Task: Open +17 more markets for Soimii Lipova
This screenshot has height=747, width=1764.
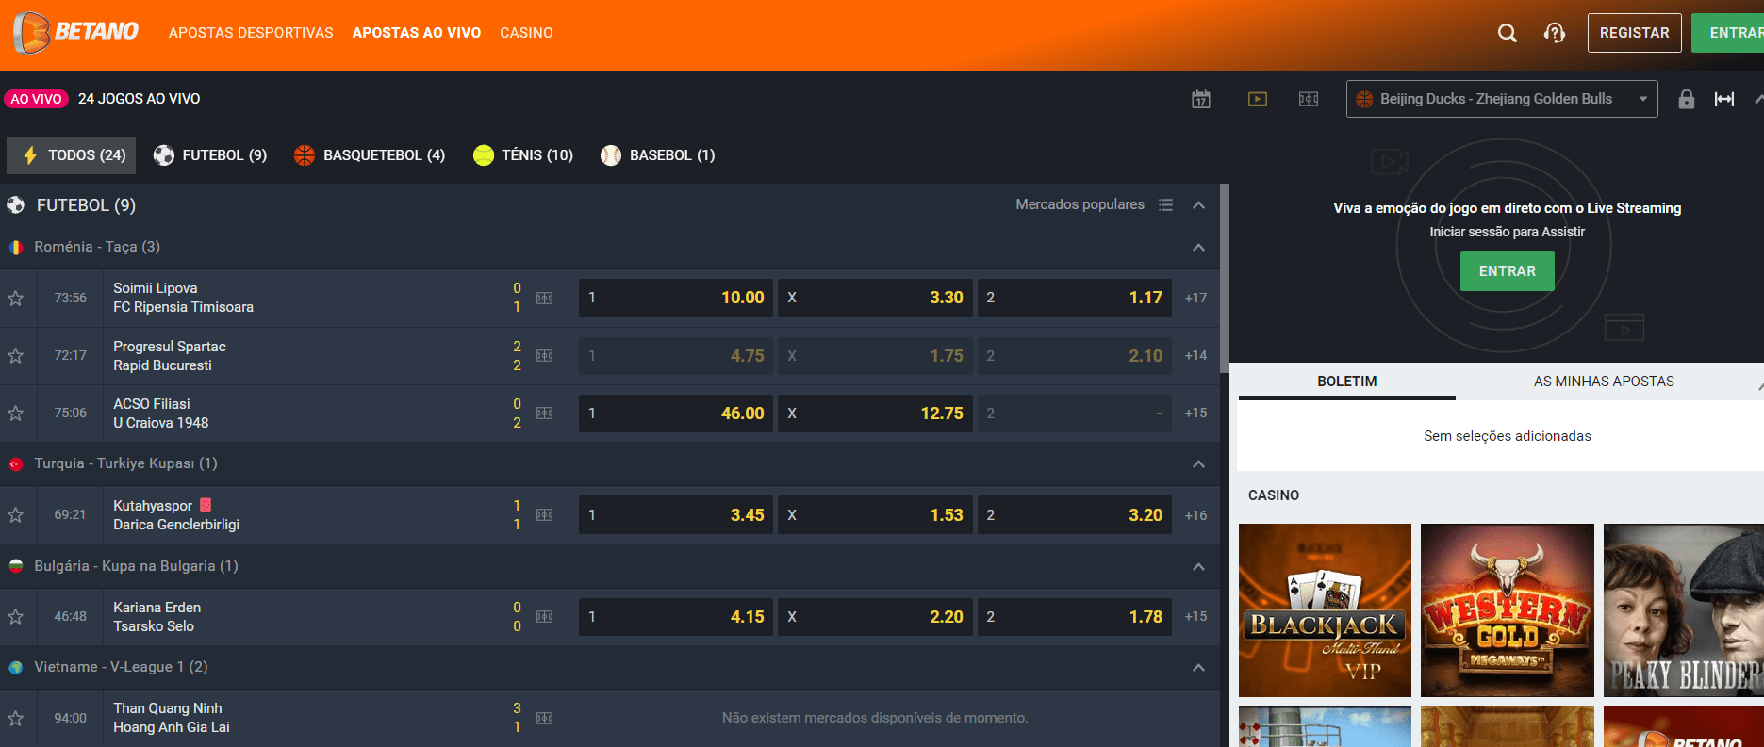Action: click(x=1195, y=298)
